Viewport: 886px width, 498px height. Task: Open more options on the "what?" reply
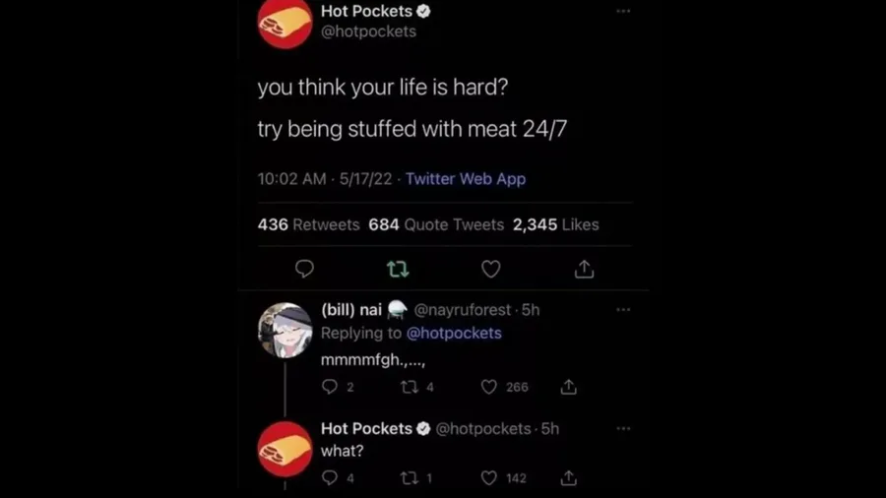623,428
